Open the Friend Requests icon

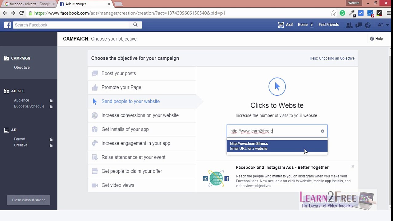pos(349,25)
